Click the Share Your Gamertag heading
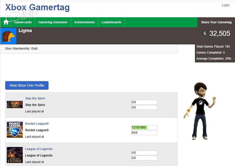Image resolution: width=235 pixels, height=166 pixels. point(216,22)
